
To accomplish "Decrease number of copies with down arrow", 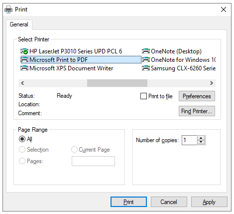I will (201, 142).
